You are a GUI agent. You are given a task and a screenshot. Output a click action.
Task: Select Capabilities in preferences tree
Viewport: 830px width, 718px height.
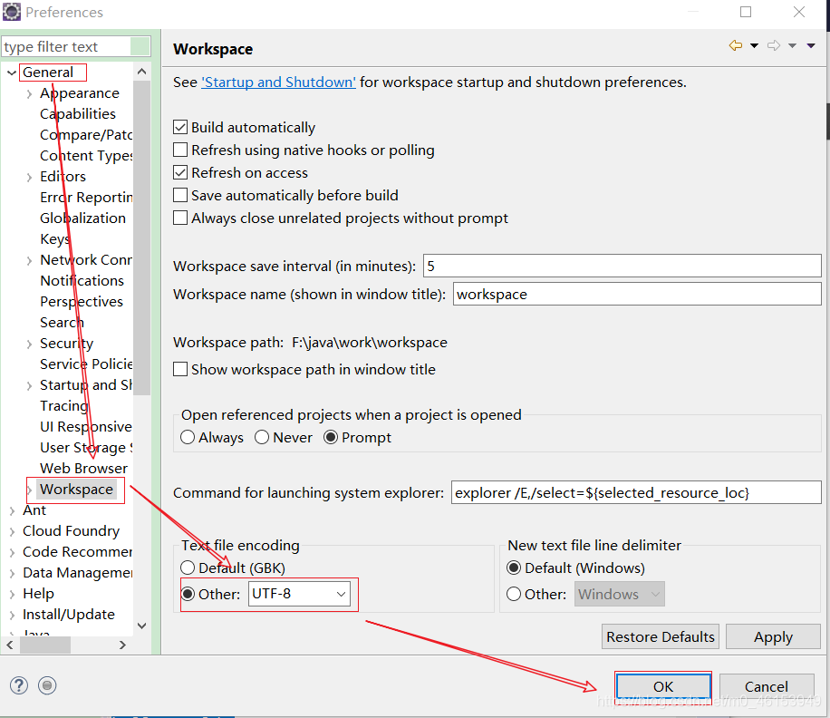tap(78, 114)
